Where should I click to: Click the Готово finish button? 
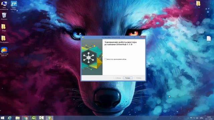128,78
